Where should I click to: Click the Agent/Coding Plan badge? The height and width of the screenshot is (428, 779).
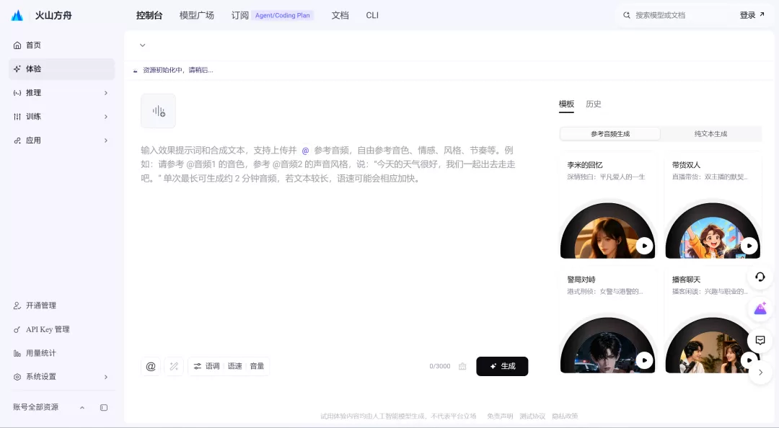pyautogui.click(x=283, y=15)
